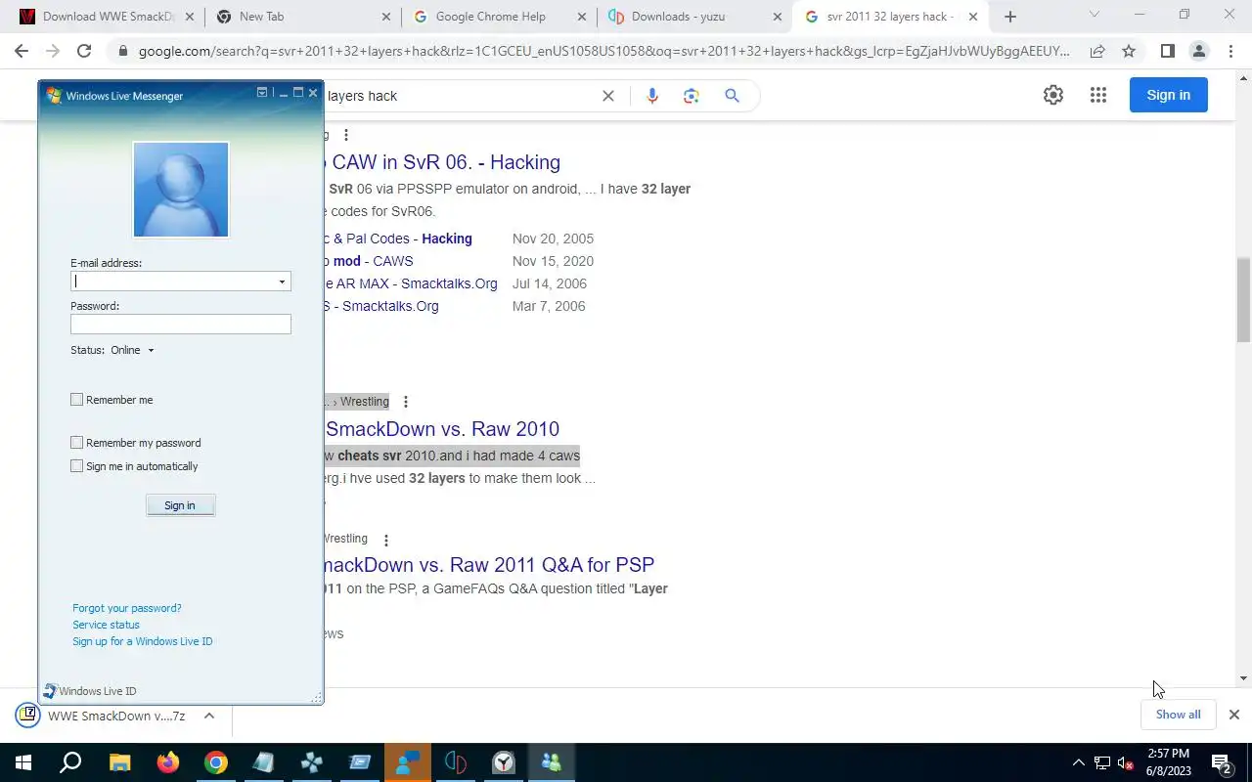Launch Firefox from the taskbar

(168, 762)
